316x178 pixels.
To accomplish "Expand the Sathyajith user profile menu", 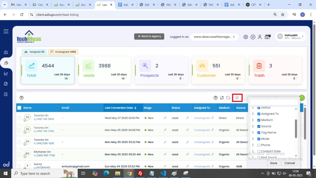I will pos(290,36).
